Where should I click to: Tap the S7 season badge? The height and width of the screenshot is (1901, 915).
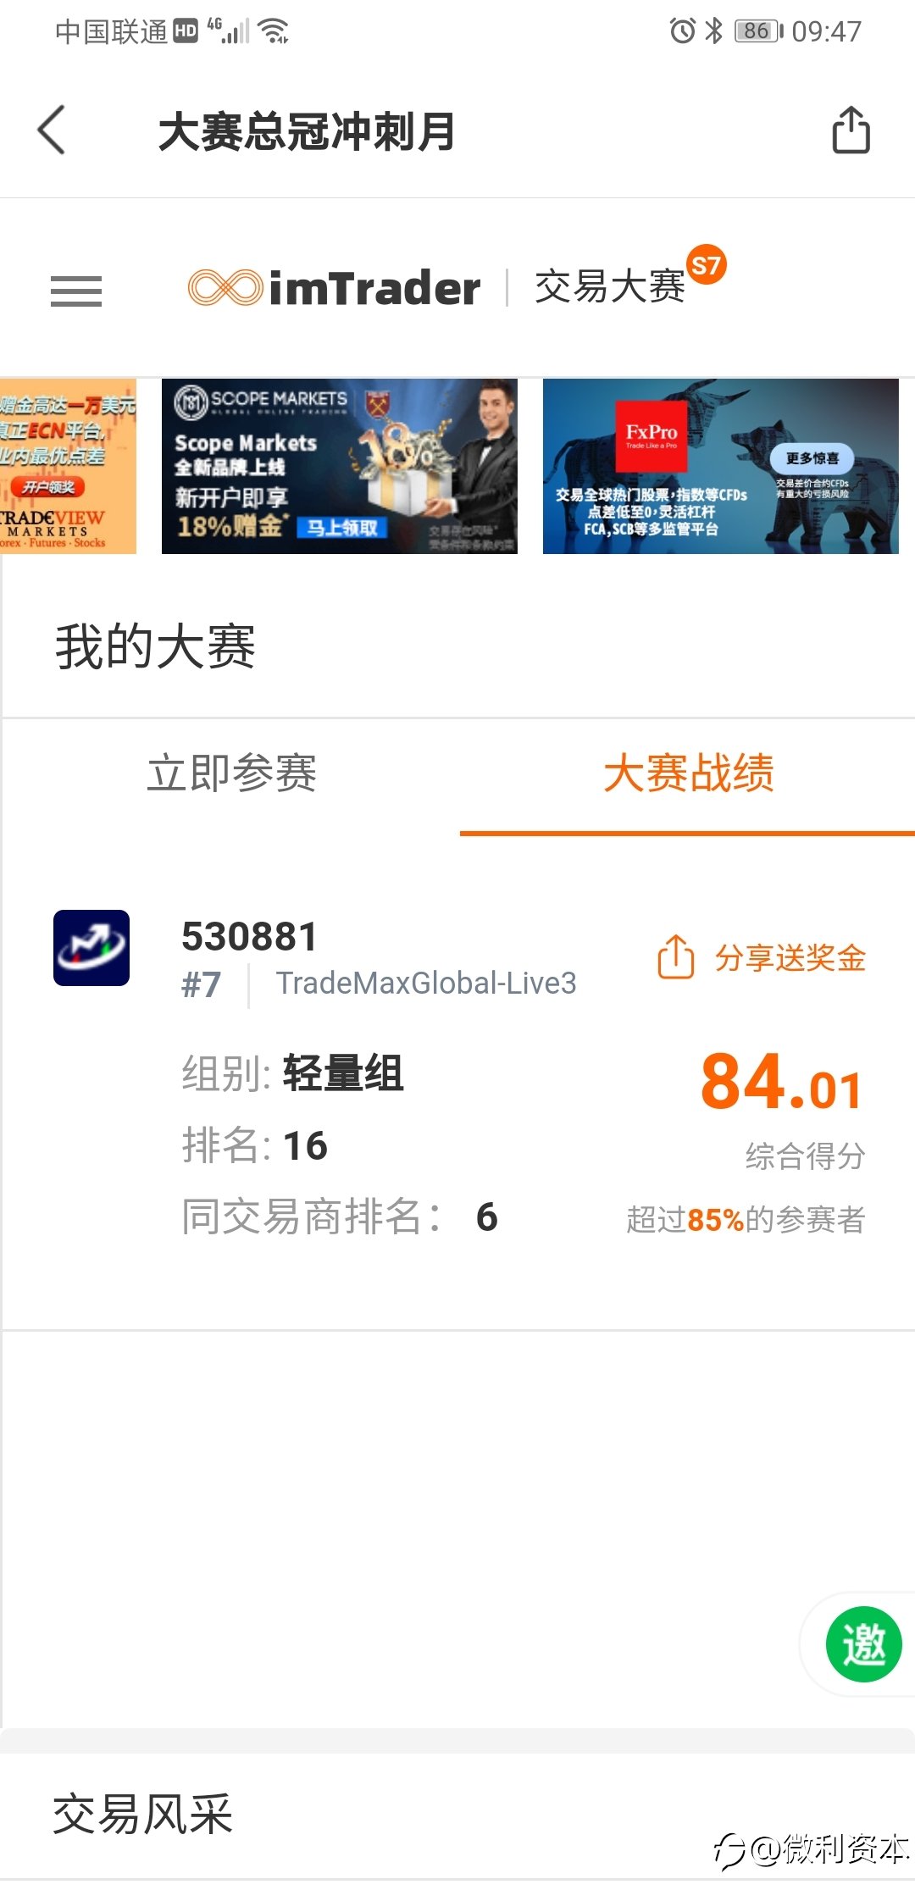click(x=707, y=265)
